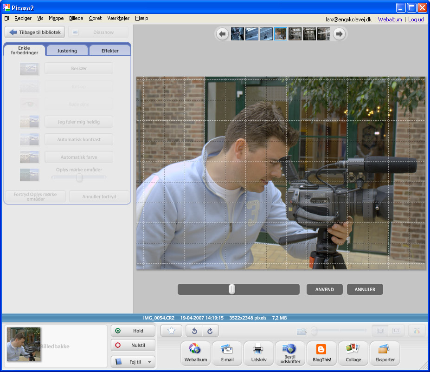Screen dimensions: 430x372
Task: Click the BlogThis! button
Action: [321, 353]
